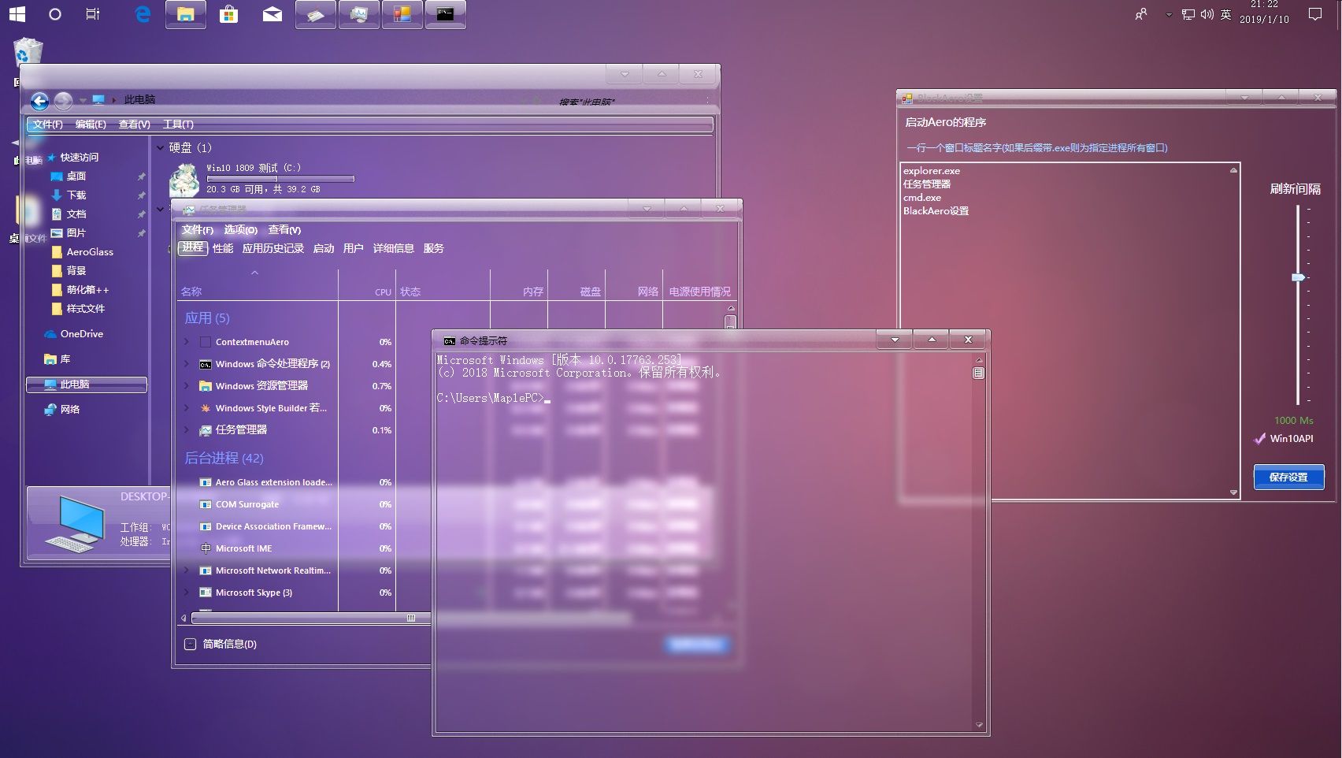Open the 查看(V) menu in Task Manager
The width and height of the screenshot is (1342, 758).
pyautogui.click(x=284, y=230)
